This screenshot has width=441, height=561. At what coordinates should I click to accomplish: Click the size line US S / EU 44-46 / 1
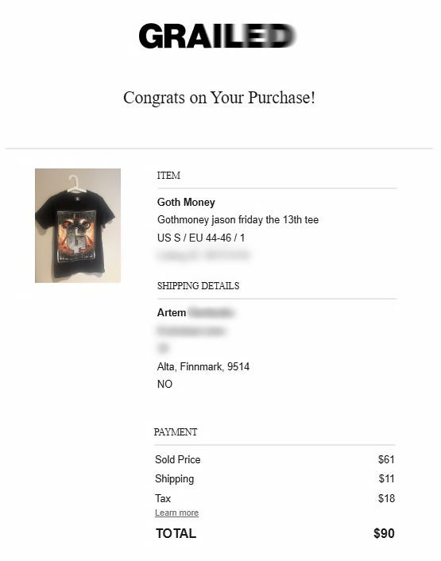point(201,238)
